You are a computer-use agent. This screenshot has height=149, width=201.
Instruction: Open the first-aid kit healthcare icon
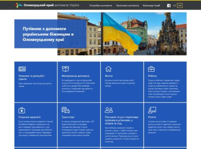[x=22, y=110]
